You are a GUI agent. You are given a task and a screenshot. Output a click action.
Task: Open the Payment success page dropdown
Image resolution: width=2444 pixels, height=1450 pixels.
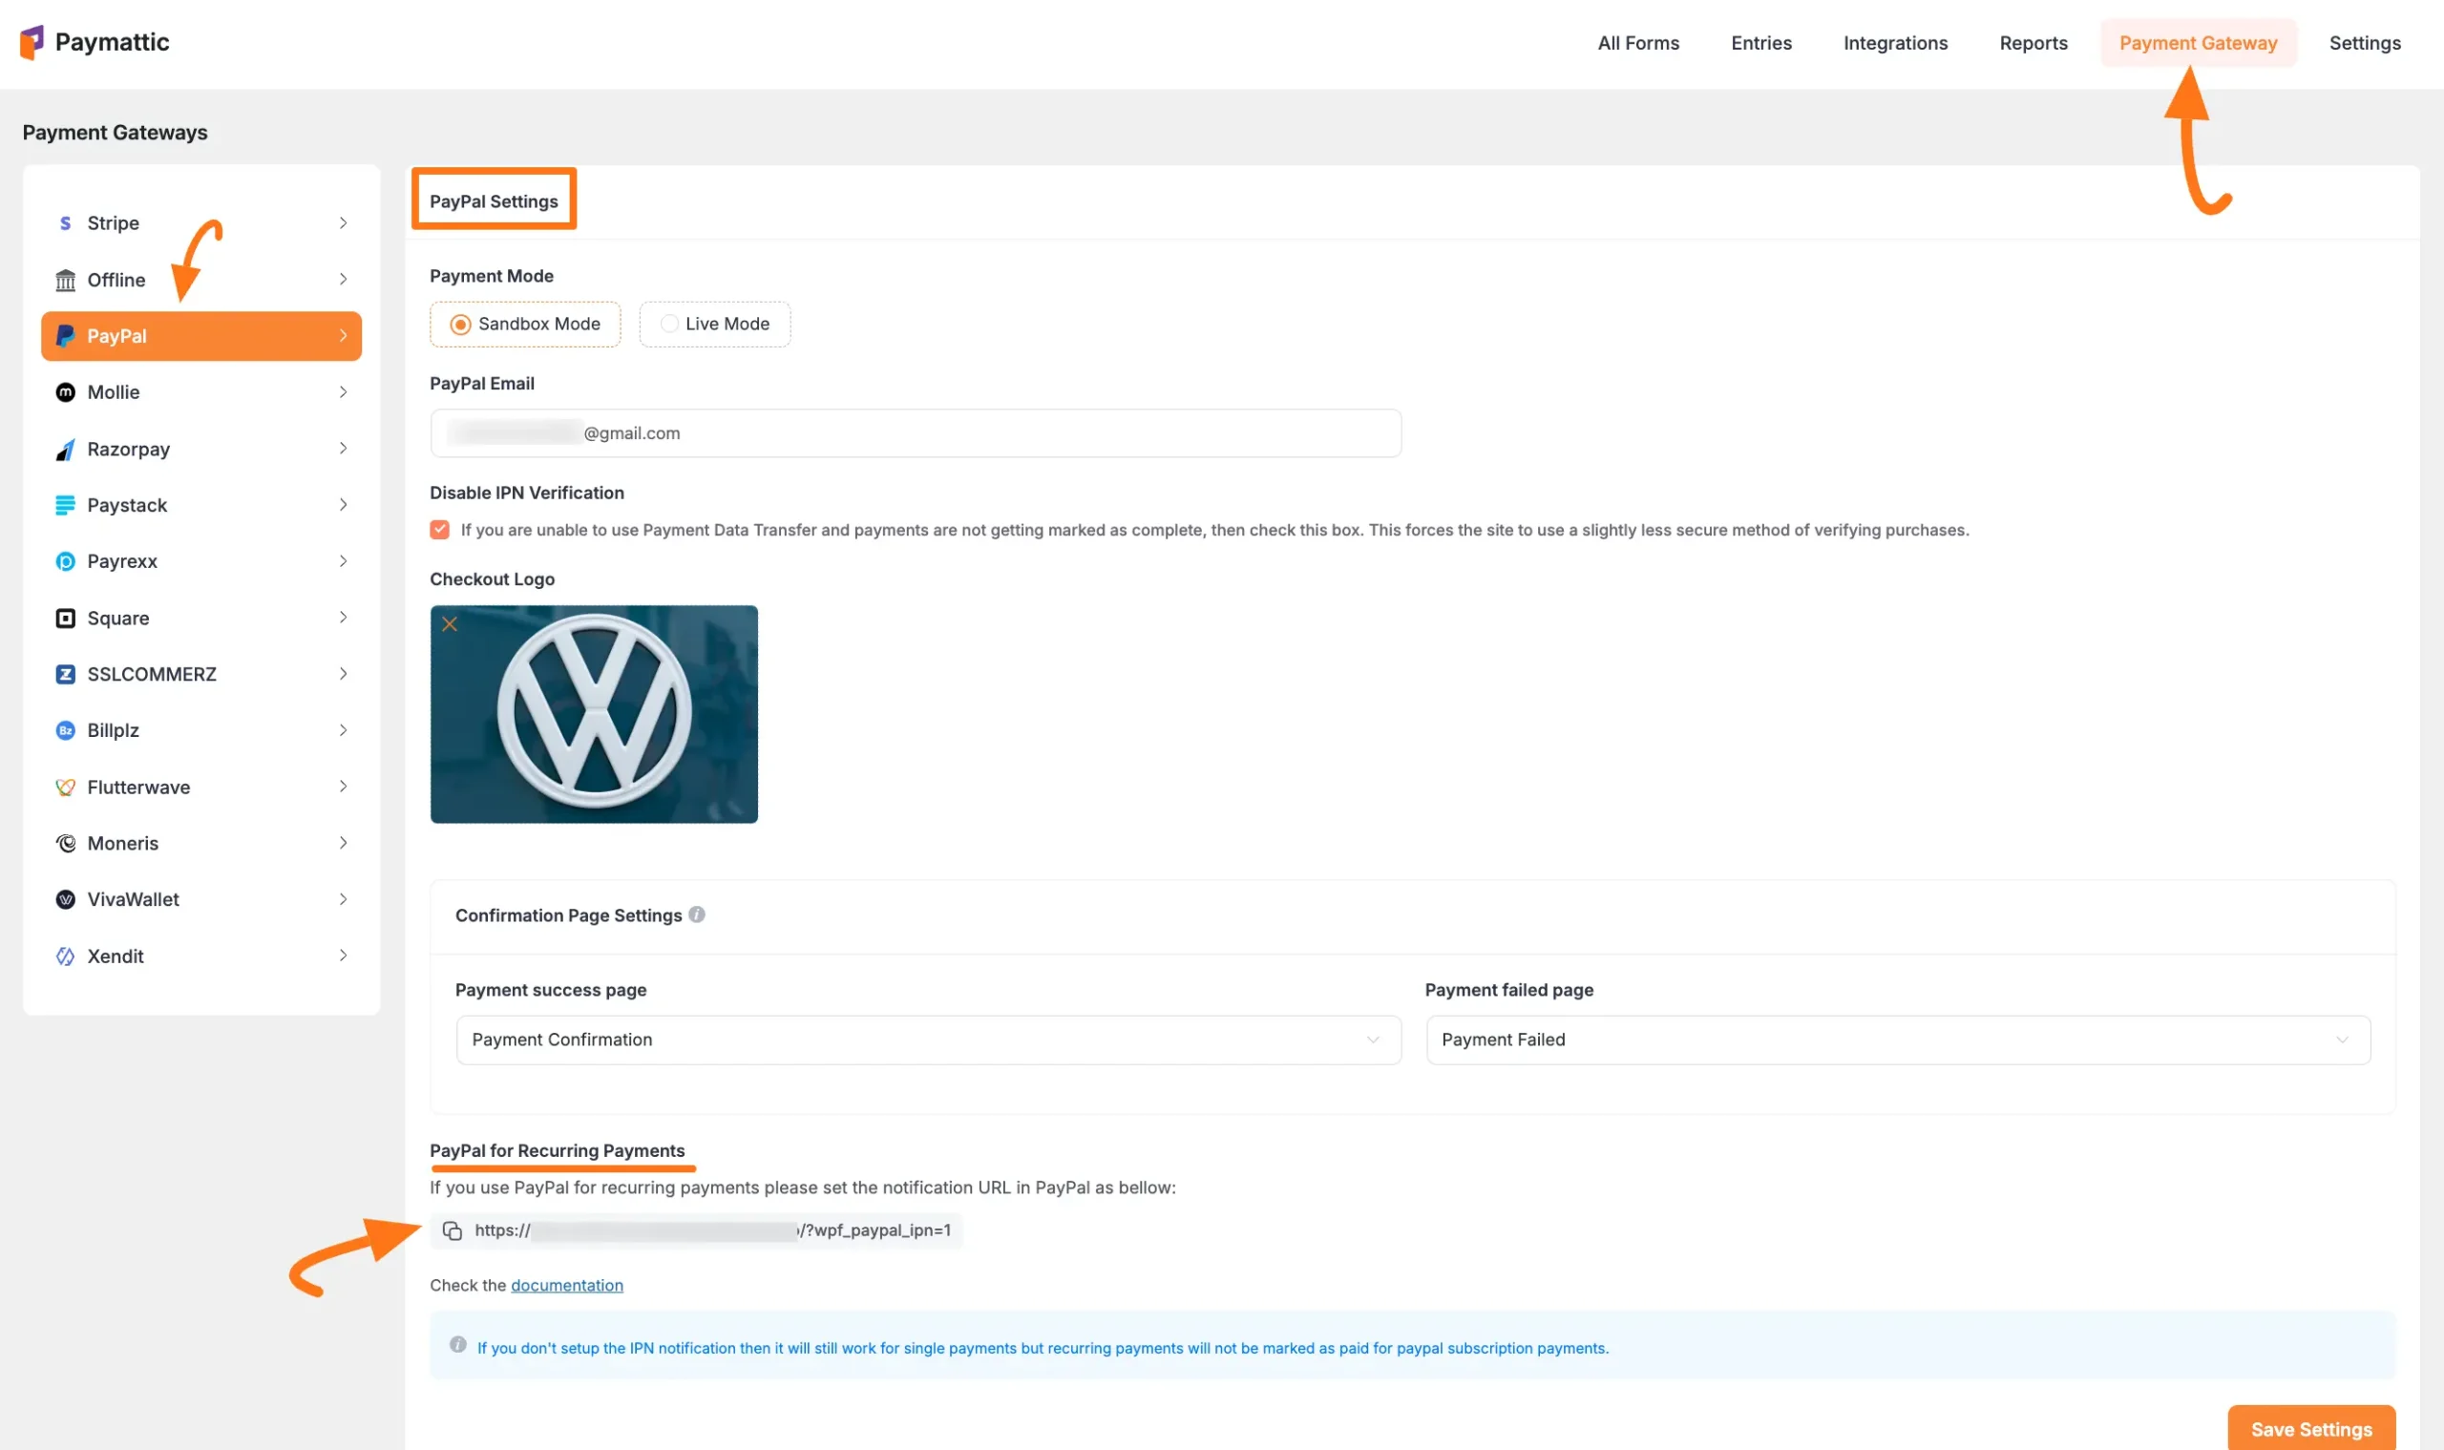[x=927, y=1040]
